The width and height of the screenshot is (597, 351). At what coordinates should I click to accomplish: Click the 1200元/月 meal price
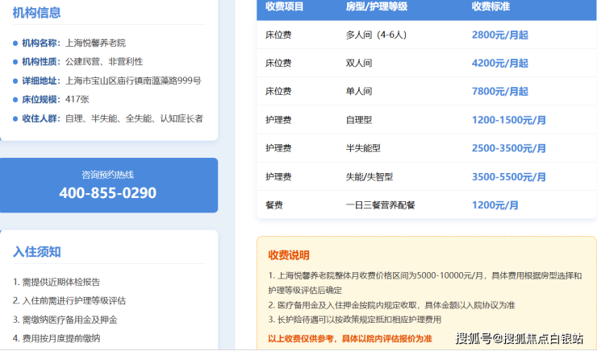[495, 205]
